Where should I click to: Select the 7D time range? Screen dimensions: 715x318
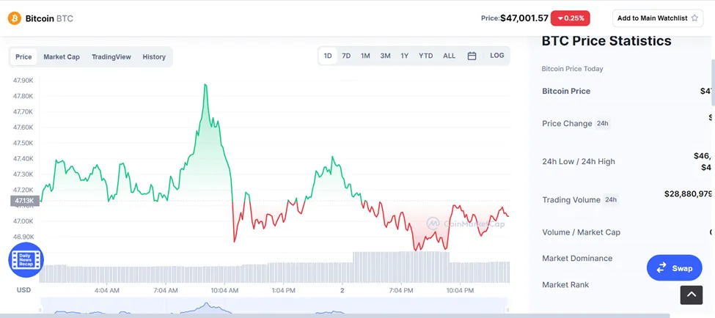[347, 56]
